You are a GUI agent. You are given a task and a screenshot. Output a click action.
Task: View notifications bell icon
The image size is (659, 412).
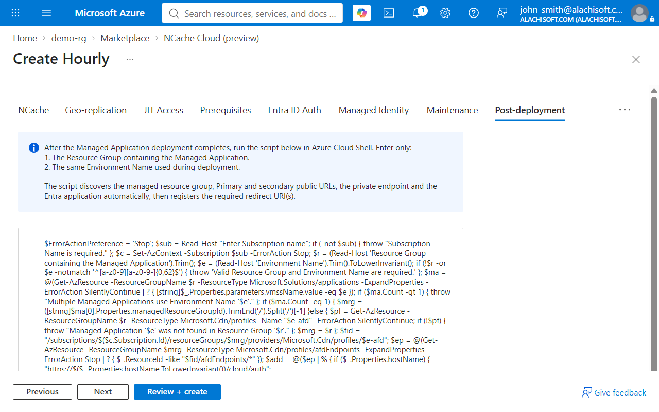coord(418,13)
